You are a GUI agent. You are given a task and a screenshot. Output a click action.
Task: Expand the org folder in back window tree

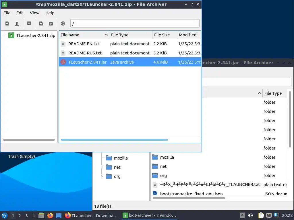[102, 176]
